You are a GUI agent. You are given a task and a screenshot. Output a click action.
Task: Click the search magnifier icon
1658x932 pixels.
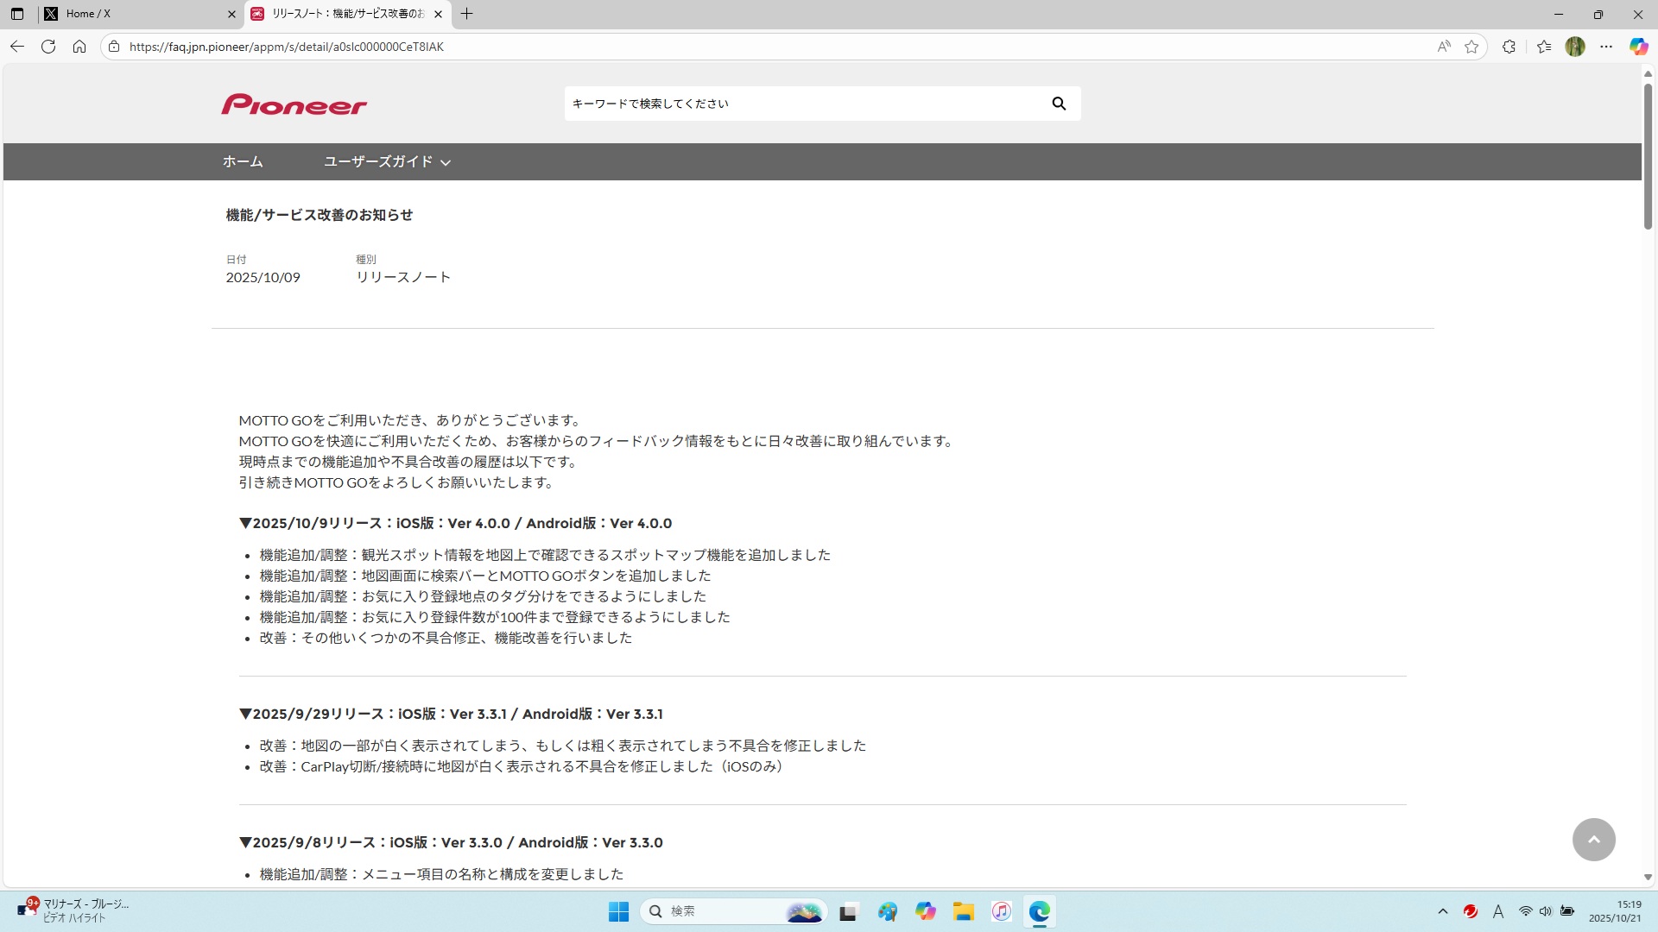pyautogui.click(x=1059, y=104)
